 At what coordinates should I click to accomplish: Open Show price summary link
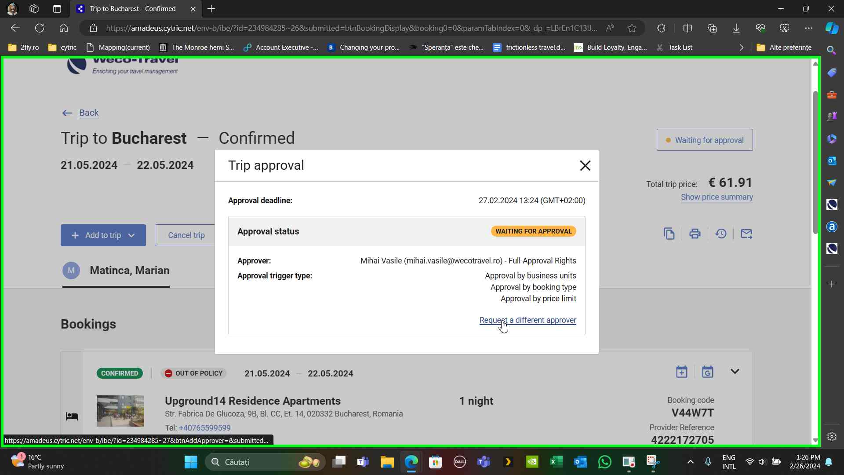point(717,197)
